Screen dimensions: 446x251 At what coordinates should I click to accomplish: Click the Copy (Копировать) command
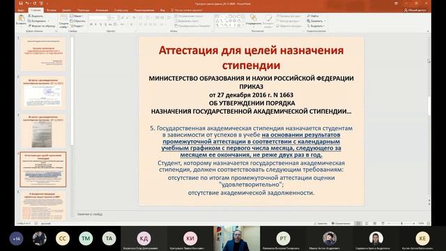(x=37, y=21)
